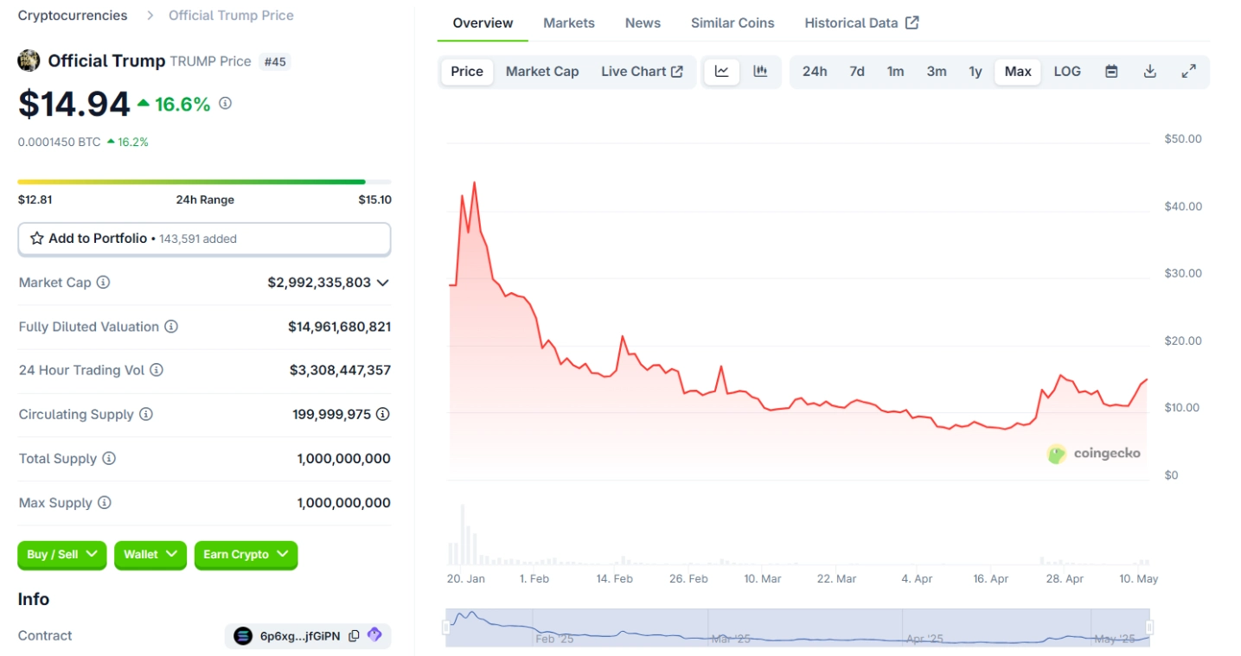
Task: Click the Official Trump coin logo
Action: tap(29, 61)
